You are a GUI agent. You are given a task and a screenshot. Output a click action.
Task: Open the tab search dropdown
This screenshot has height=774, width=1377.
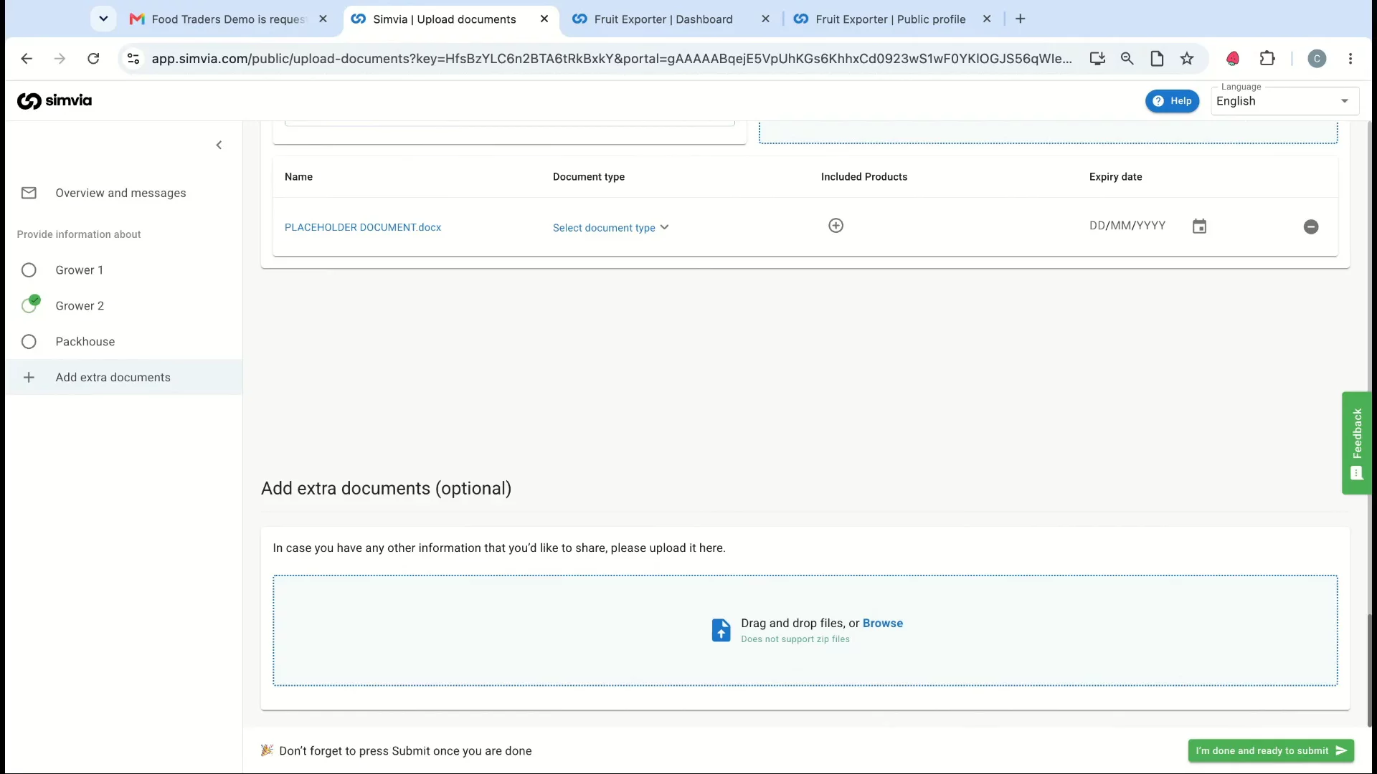point(103,19)
